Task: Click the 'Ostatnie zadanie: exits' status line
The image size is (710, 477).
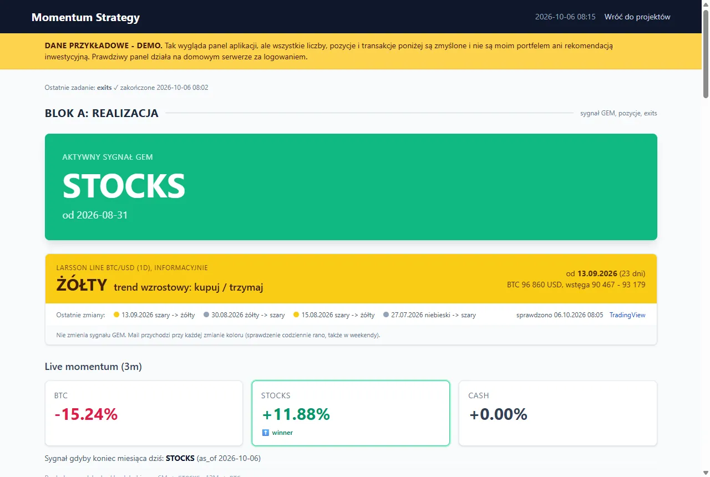Action: (126, 88)
